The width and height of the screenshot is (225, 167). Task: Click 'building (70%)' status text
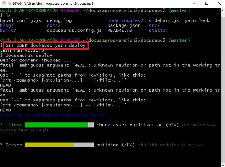pos(115,145)
